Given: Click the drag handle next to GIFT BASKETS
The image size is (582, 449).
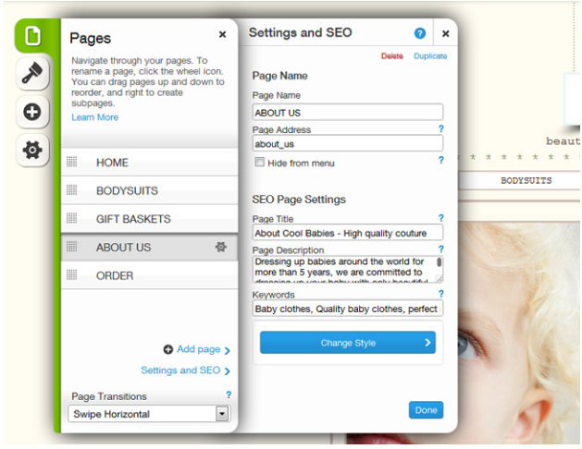Looking at the screenshot, I should click(x=71, y=218).
